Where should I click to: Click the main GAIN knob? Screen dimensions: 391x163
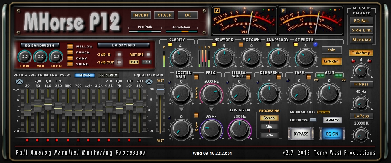click(329, 94)
